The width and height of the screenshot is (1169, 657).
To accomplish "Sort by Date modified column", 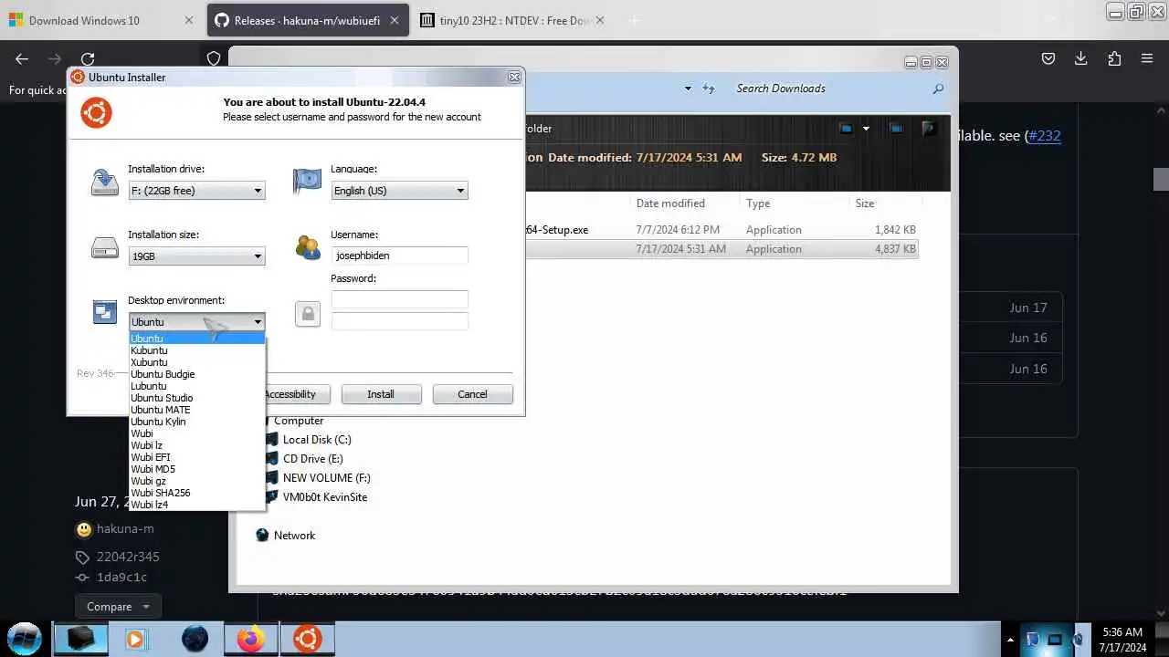I will [670, 203].
